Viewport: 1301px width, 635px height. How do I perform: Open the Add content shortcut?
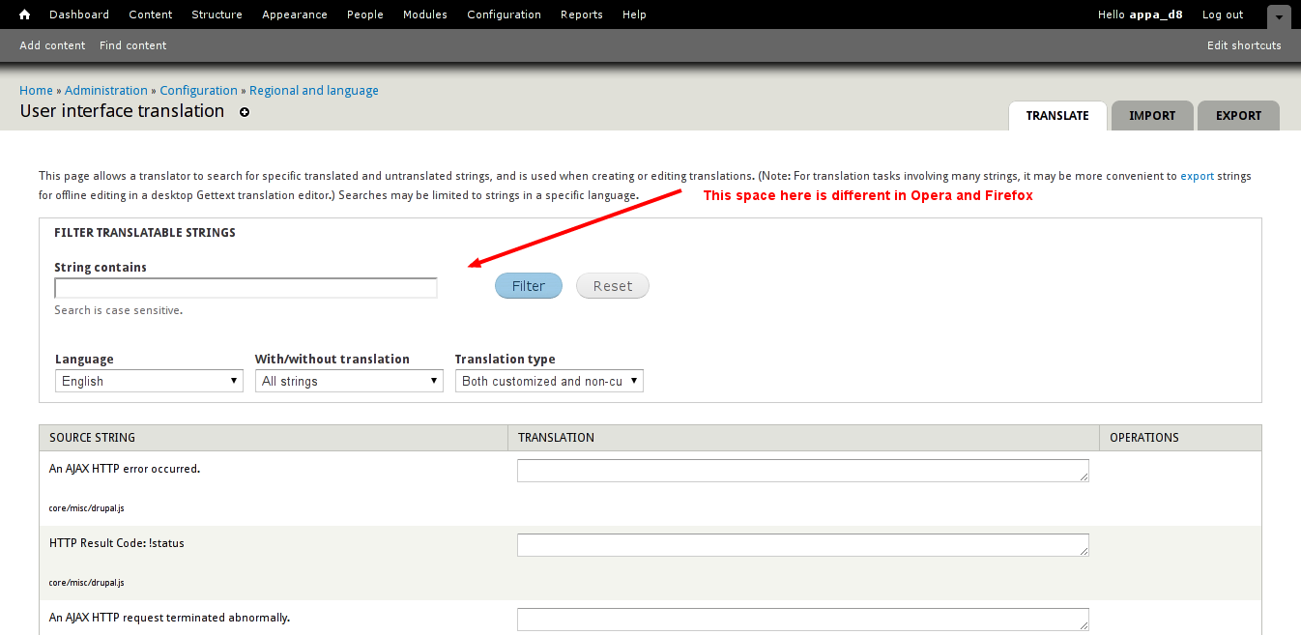click(x=52, y=45)
